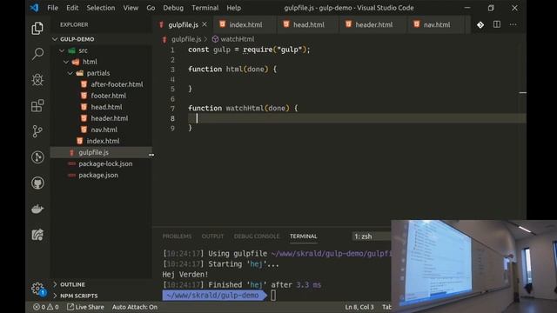Open the View menu

131,8
